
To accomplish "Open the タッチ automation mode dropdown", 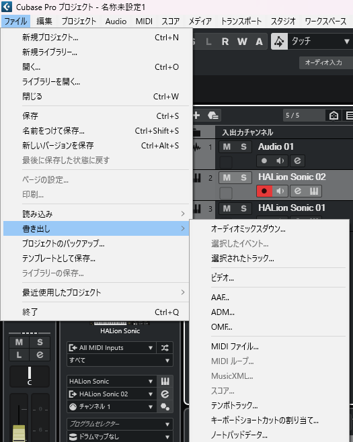I will [x=321, y=42].
